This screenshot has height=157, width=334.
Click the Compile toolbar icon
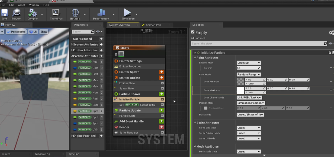click(32, 13)
